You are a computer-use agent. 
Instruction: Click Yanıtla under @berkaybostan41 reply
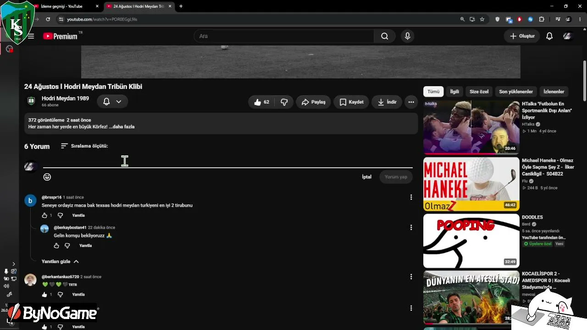tap(85, 246)
